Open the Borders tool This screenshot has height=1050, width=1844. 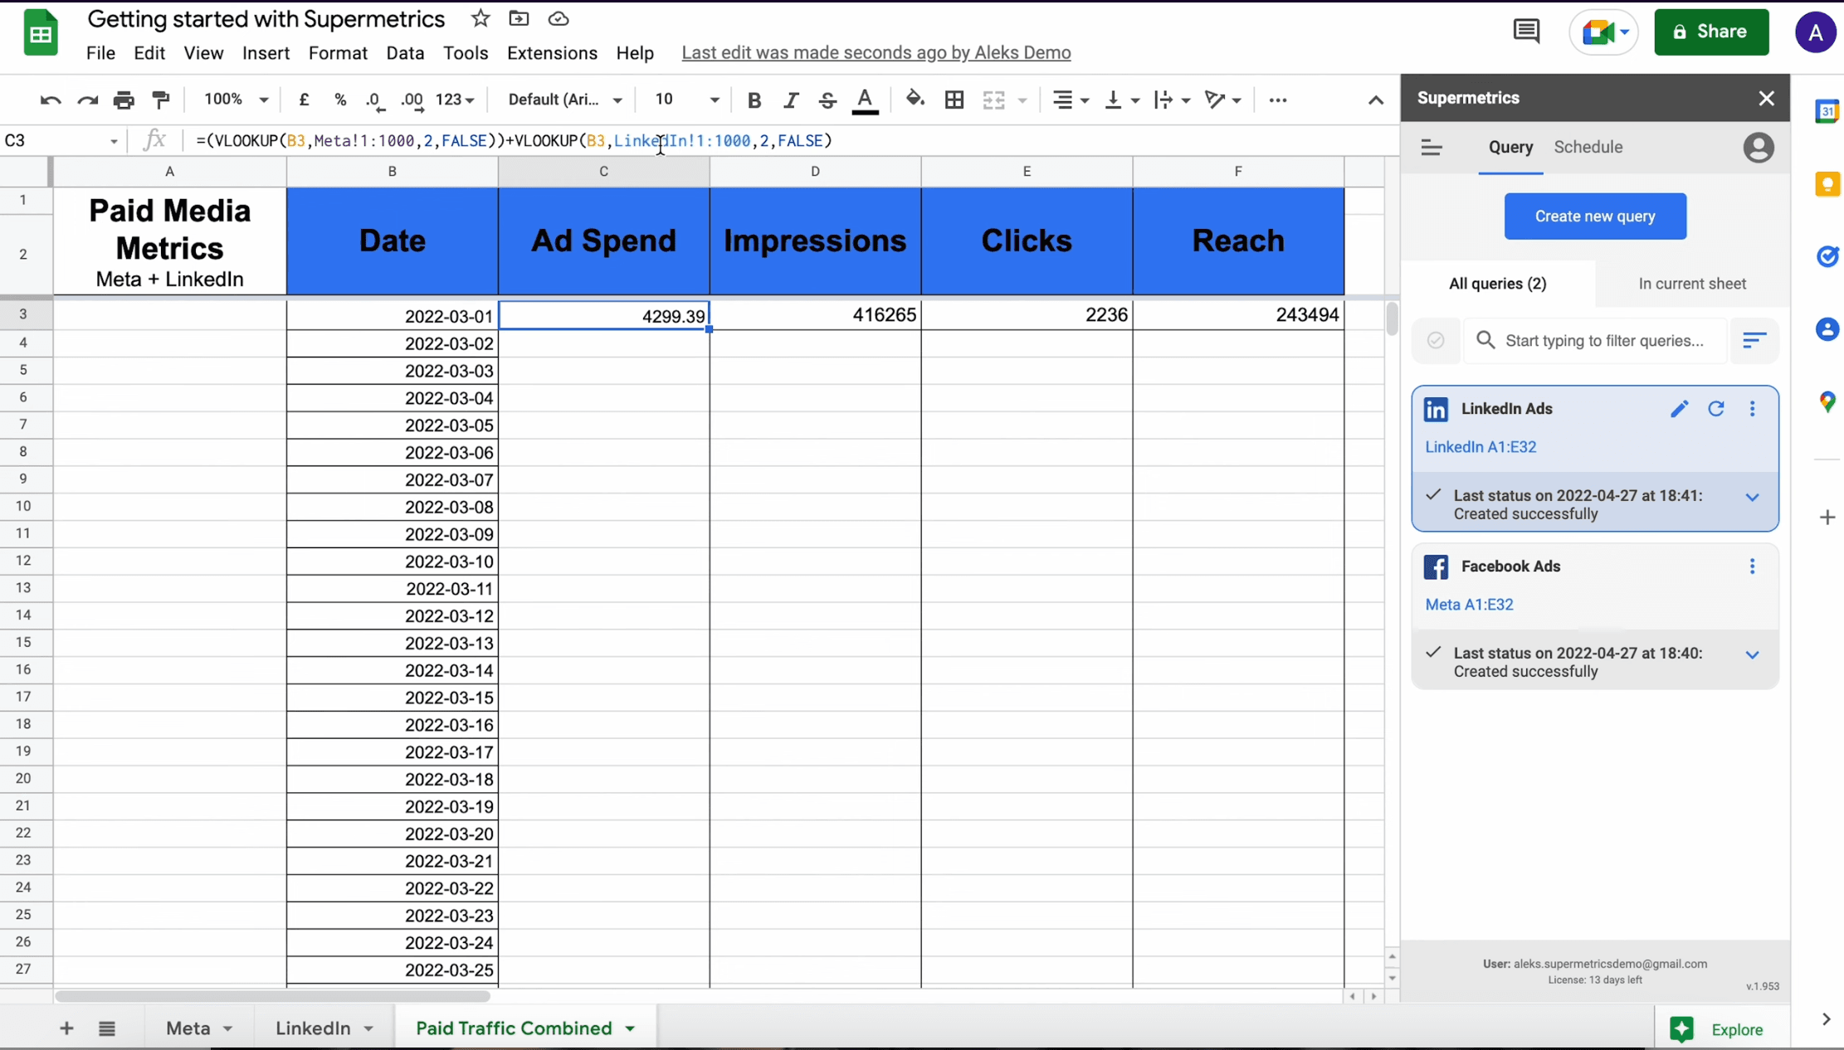[x=954, y=100]
